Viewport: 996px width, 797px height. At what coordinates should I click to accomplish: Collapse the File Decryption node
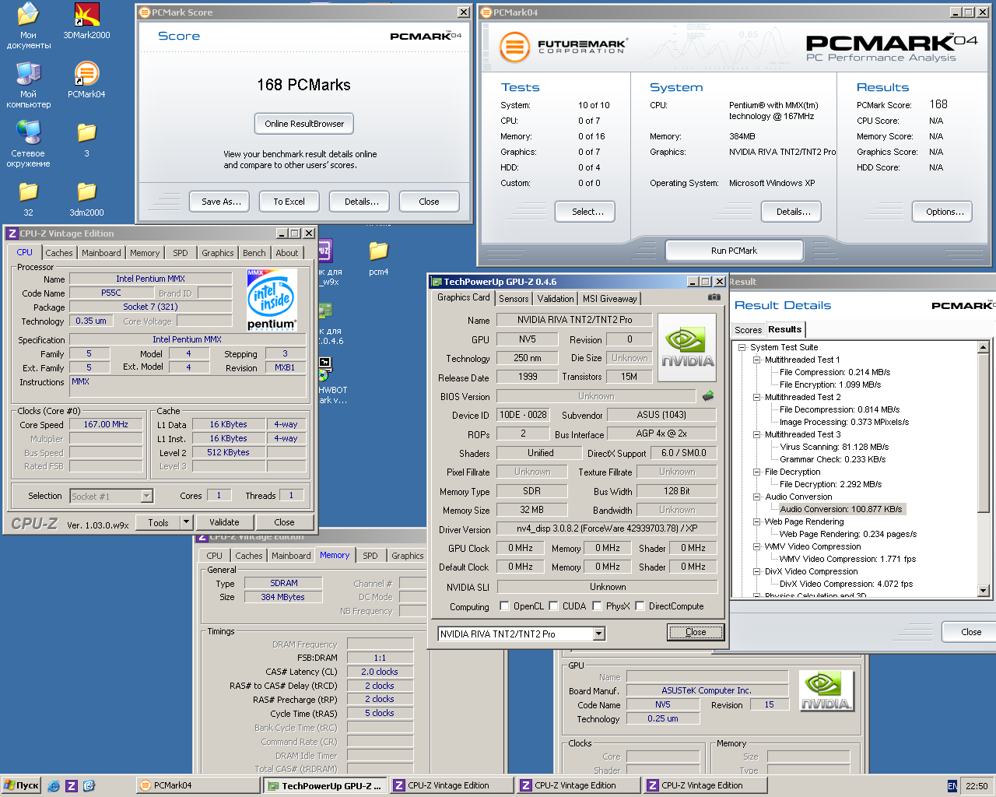click(756, 472)
